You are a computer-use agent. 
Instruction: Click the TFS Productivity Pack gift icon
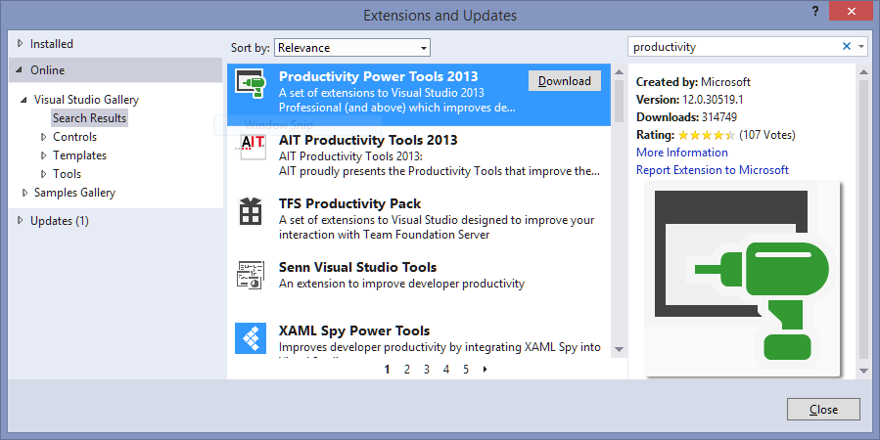[x=251, y=211]
